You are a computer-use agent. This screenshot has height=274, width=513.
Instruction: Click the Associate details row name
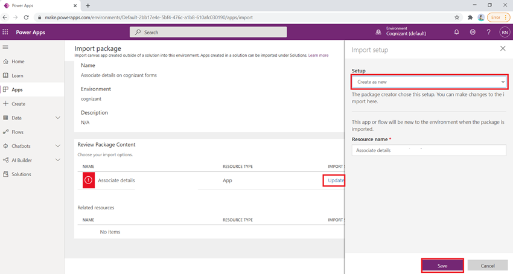click(x=116, y=180)
